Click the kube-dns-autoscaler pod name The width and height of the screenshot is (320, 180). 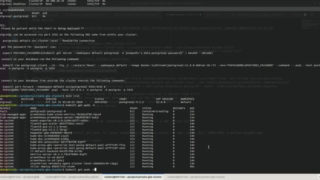(x=58, y=142)
